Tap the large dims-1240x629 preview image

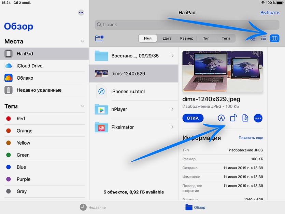(x=223, y=71)
